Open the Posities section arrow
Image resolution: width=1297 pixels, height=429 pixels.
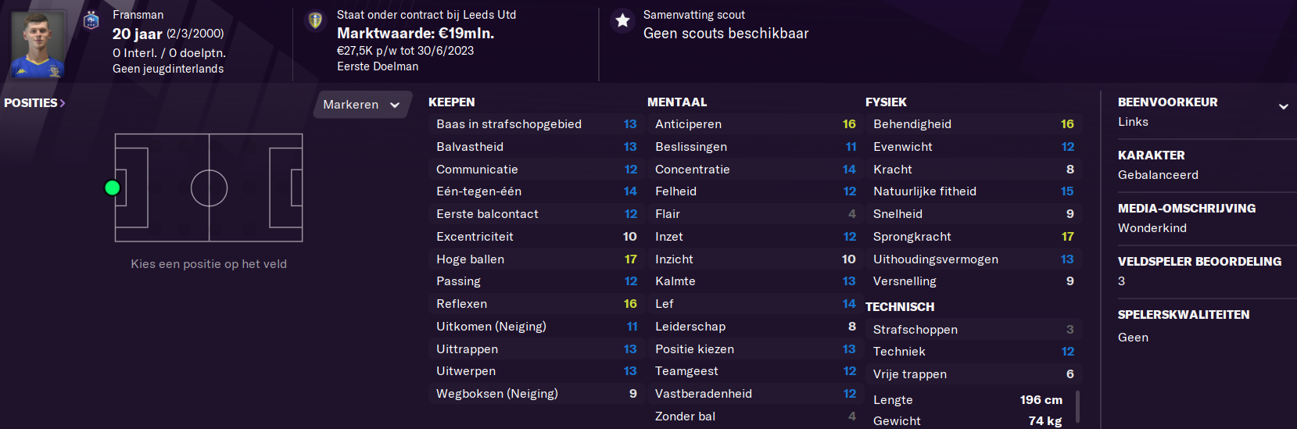coord(63,103)
